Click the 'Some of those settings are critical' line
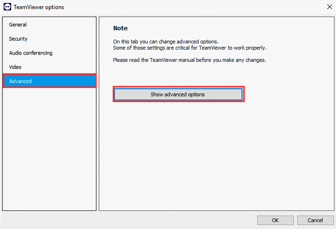336x229 pixels. click(x=189, y=48)
